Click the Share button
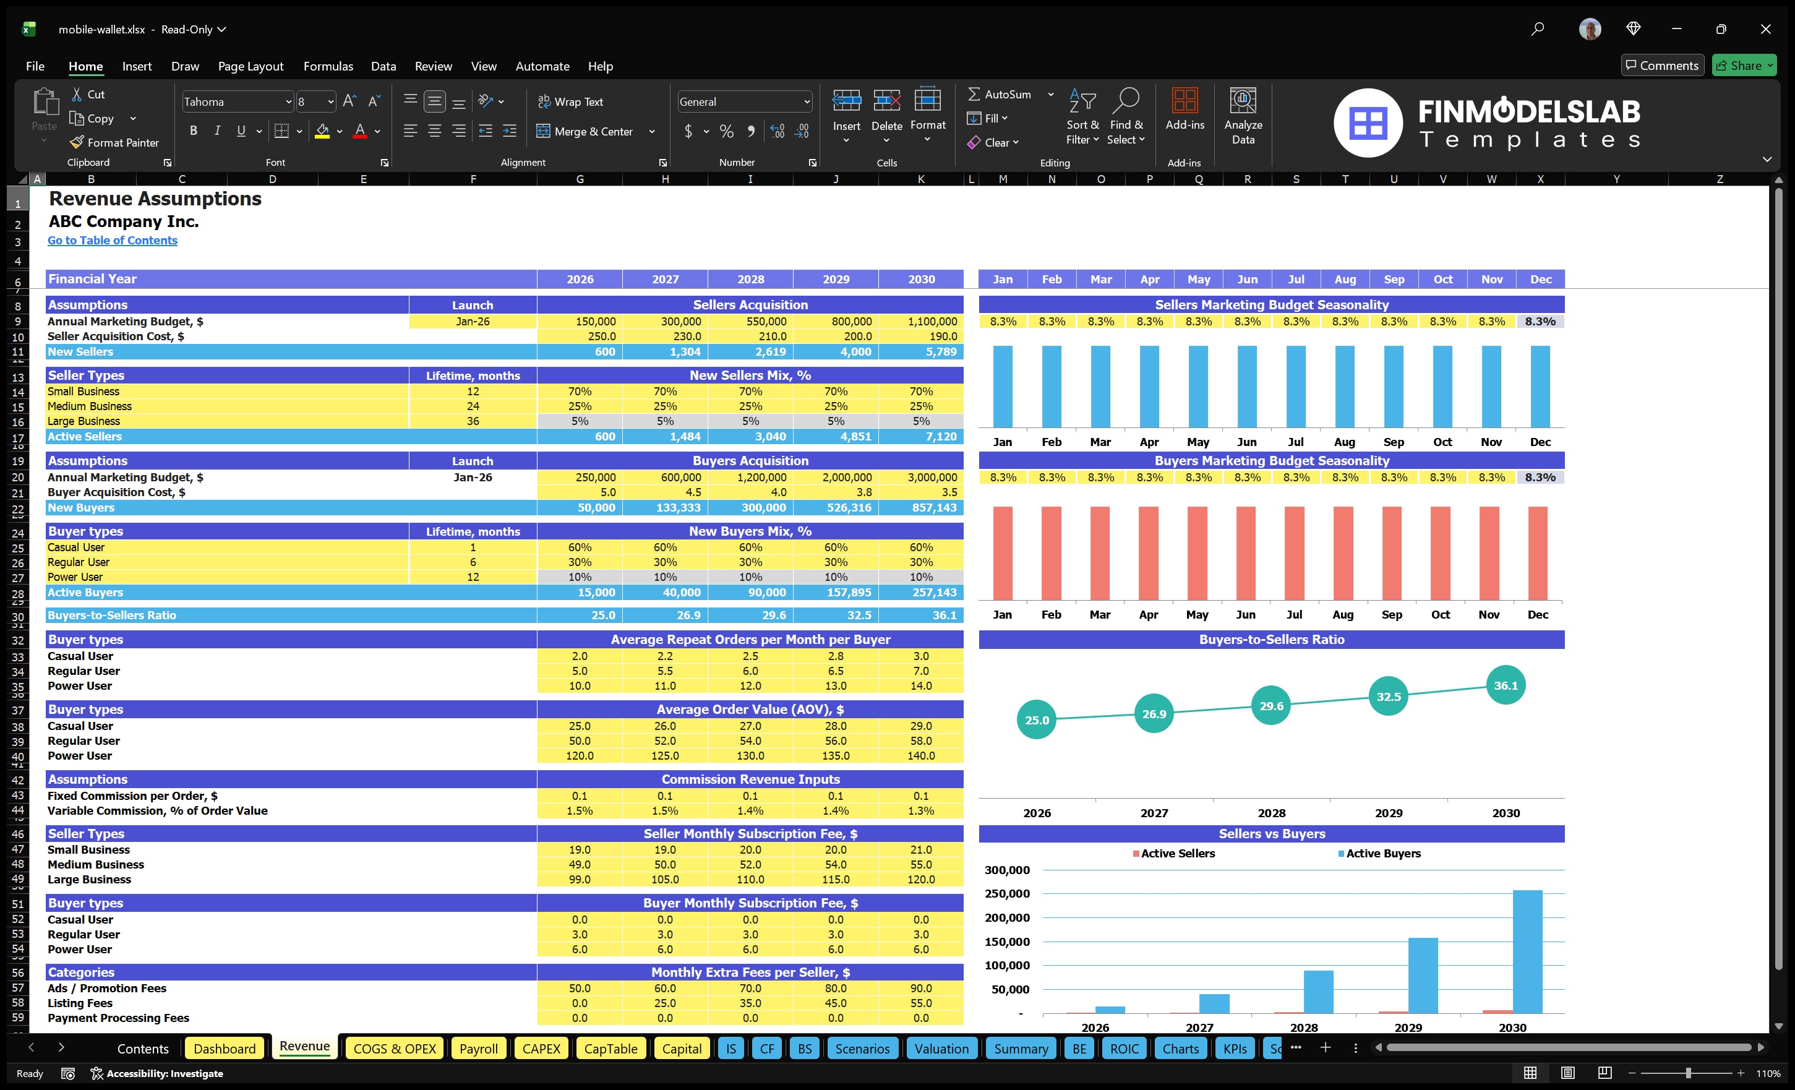This screenshot has width=1795, height=1090. (1744, 65)
